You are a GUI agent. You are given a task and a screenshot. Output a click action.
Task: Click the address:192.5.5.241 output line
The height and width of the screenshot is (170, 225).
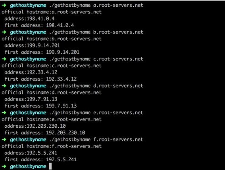31,153
